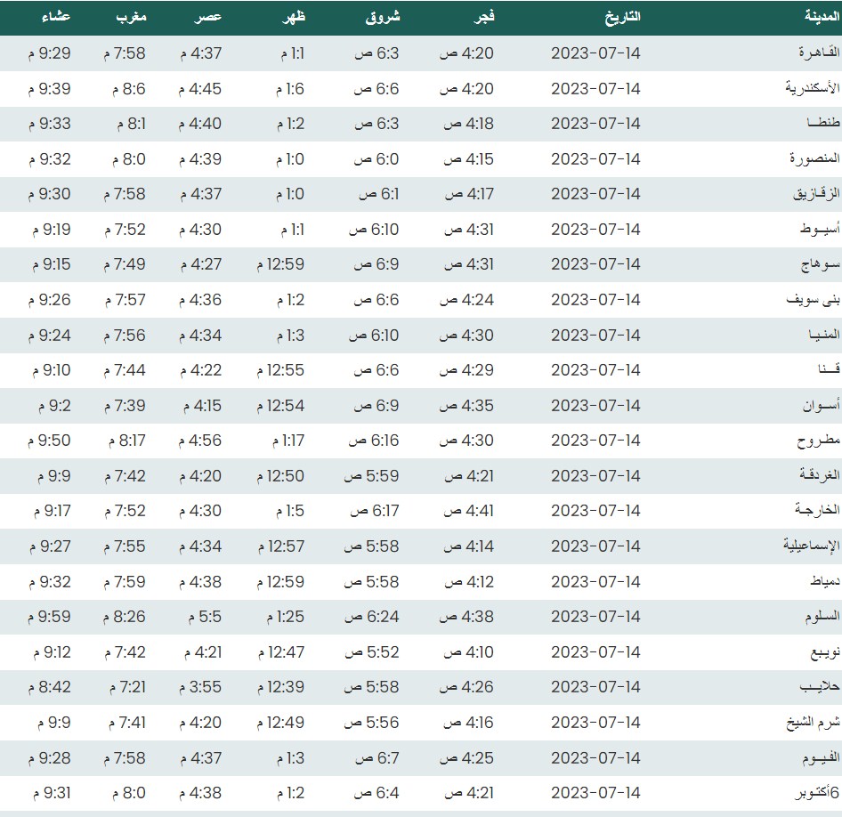Select Asr time 3:55 م for حلايب
This screenshot has width=842, height=817.
pos(200,687)
